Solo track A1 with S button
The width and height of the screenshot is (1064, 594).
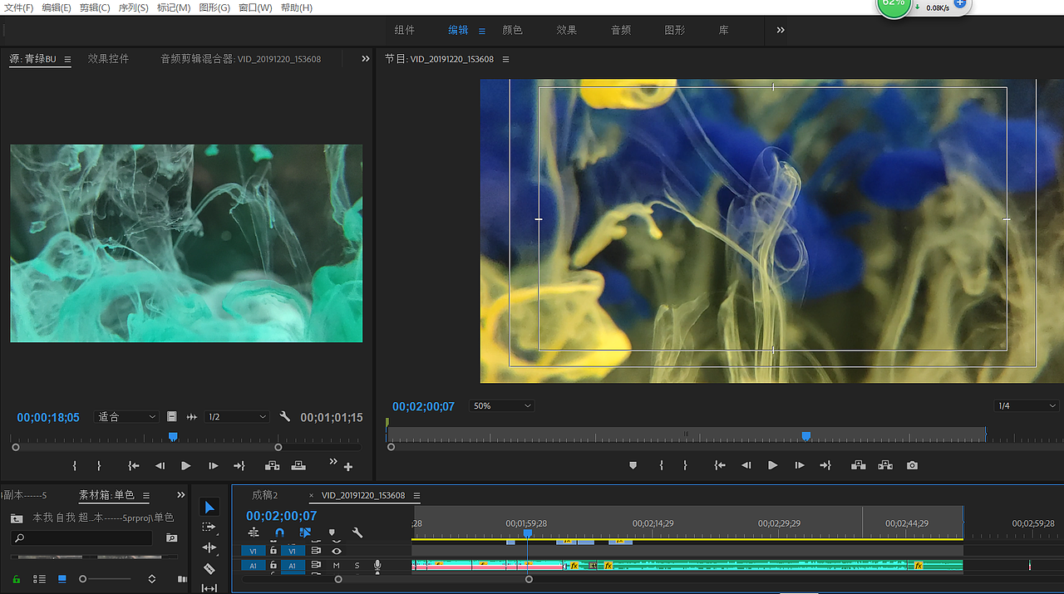point(357,565)
